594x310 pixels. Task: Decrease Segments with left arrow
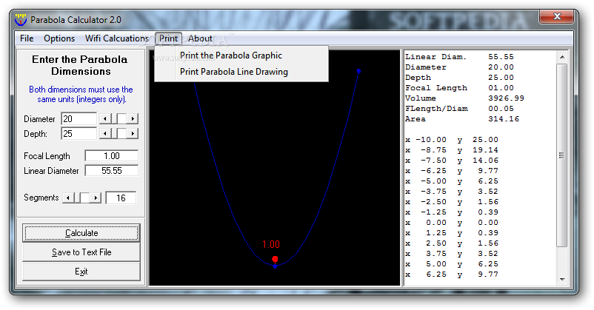68,198
